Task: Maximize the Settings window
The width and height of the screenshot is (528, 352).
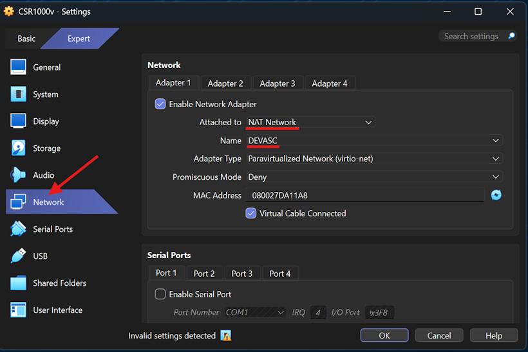Action: [478, 12]
